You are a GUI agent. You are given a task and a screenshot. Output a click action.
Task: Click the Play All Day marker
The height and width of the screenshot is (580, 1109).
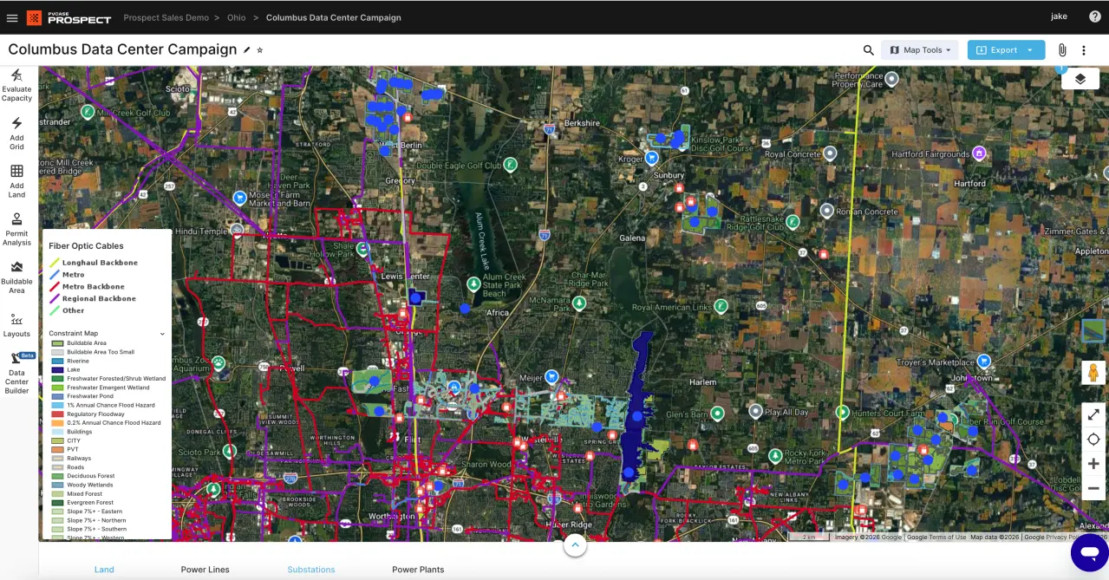pyautogui.click(x=755, y=411)
